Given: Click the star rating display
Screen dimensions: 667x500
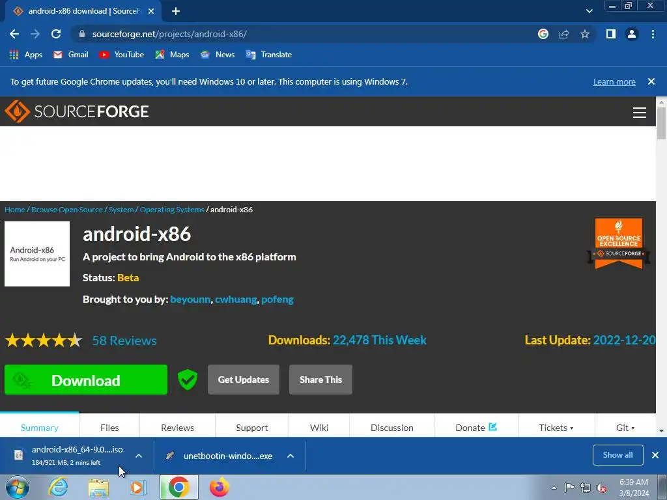Looking at the screenshot, I should (44, 340).
